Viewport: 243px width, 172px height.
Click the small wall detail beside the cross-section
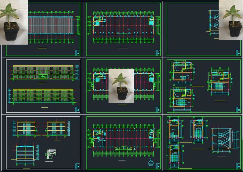click(x=50, y=153)
